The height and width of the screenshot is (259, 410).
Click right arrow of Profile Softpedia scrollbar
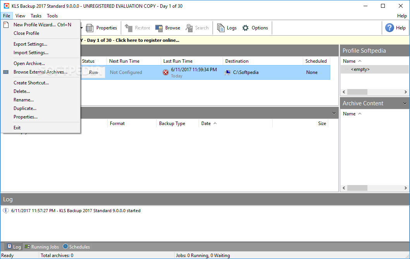pos(406,92)
